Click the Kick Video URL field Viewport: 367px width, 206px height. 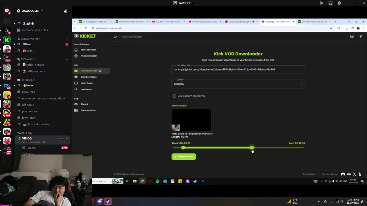coord(238,70)
